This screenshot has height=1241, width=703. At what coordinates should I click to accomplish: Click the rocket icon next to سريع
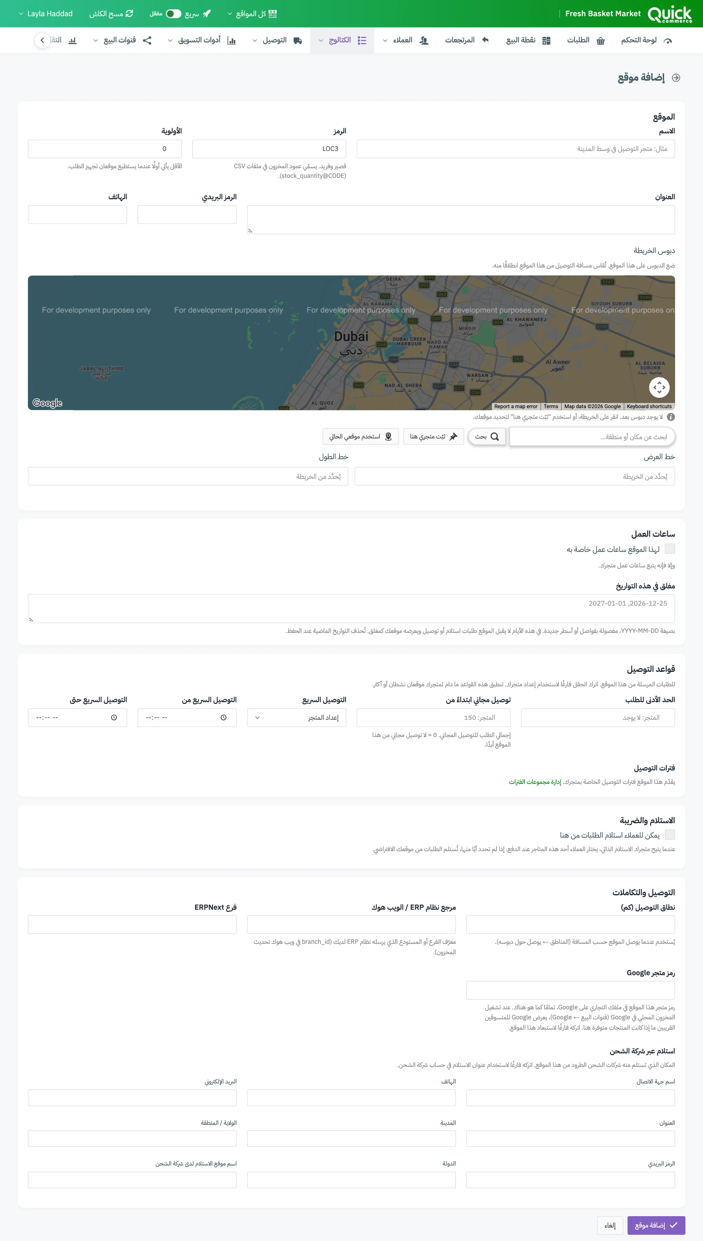pyautogui.click(x=207, y=13)
